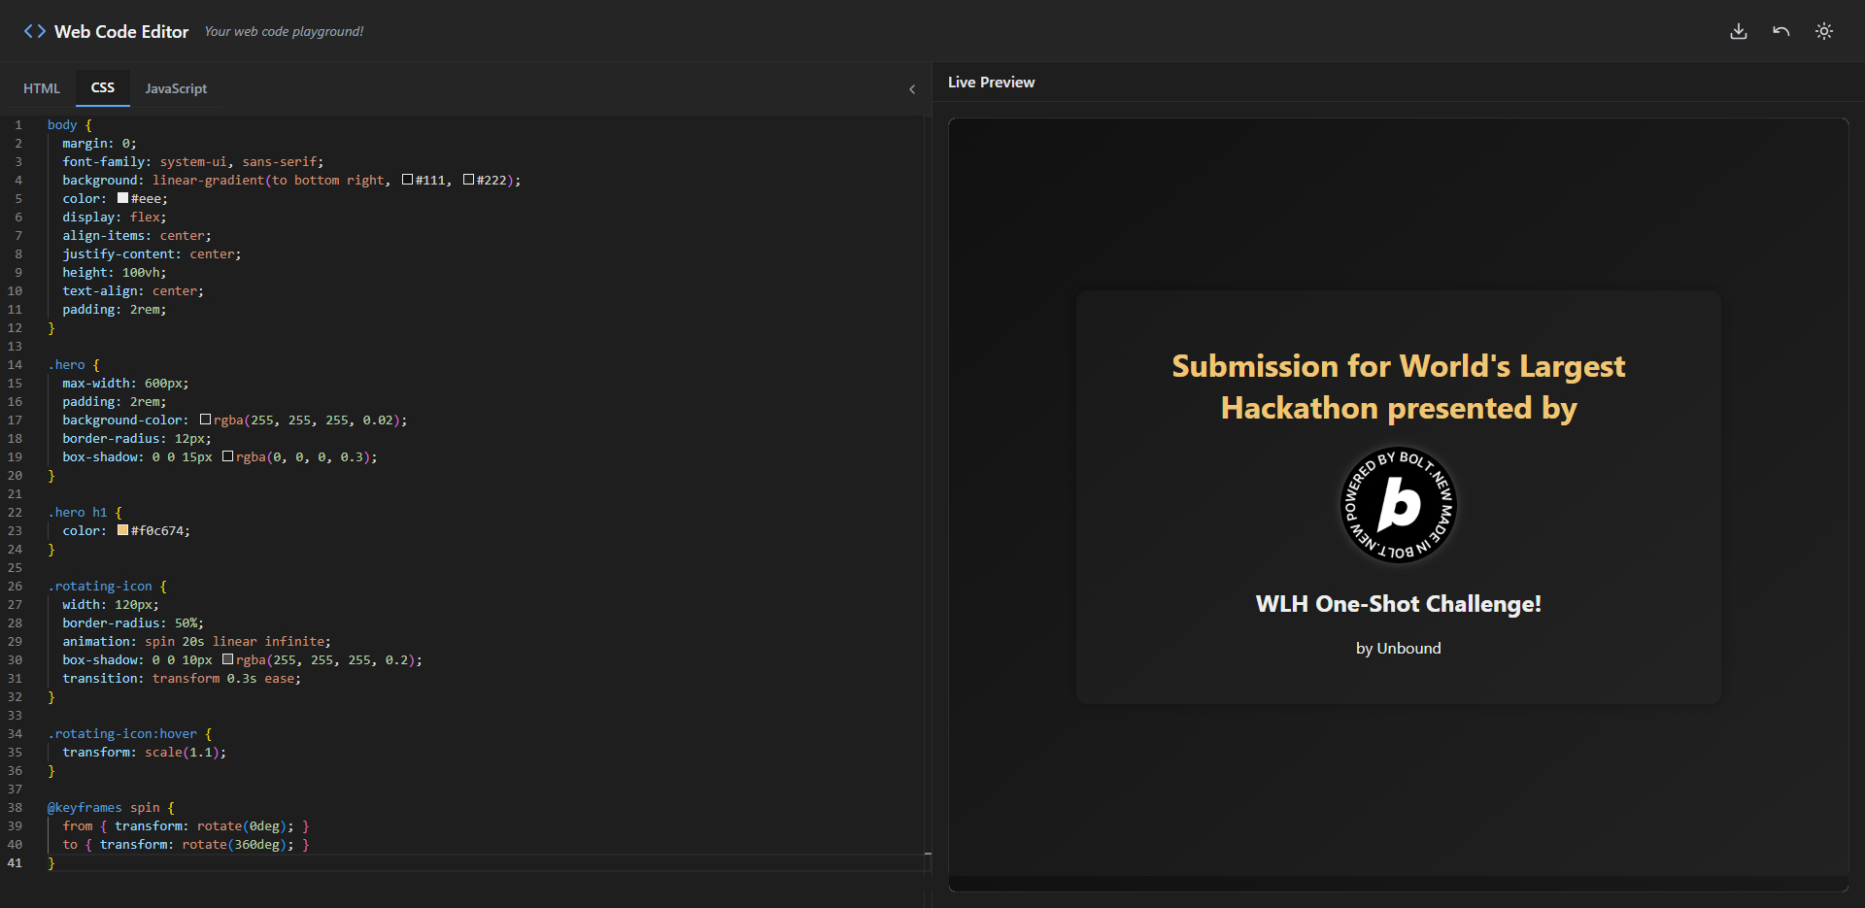Click the rgba(255, 255, 255, 0.2) box-shadow swatch
This screenshot has width=1865, height=908.
click(228, 659)
